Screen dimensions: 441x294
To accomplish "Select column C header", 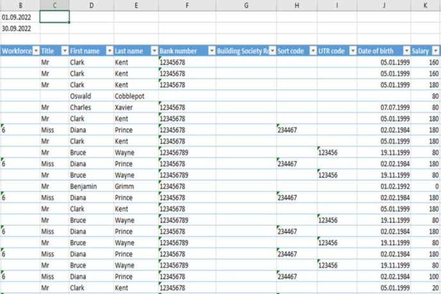I will 54,5.
